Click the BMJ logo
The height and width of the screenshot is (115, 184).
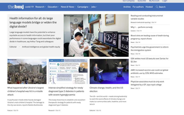click(x=16, y=7)
